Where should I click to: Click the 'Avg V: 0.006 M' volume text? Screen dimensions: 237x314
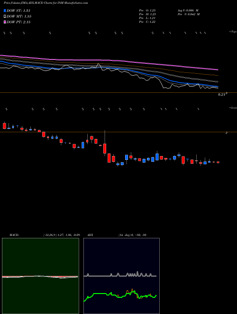(x=188, y=10)
